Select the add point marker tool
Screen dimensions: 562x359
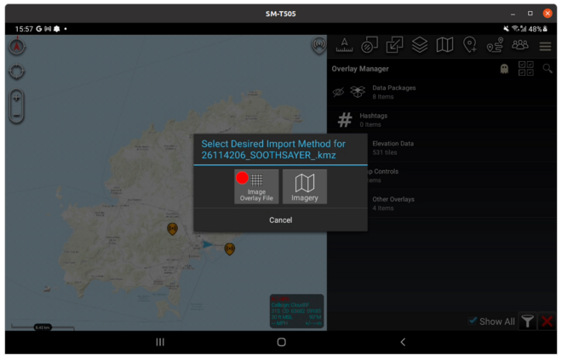click(x=470, y=45)
